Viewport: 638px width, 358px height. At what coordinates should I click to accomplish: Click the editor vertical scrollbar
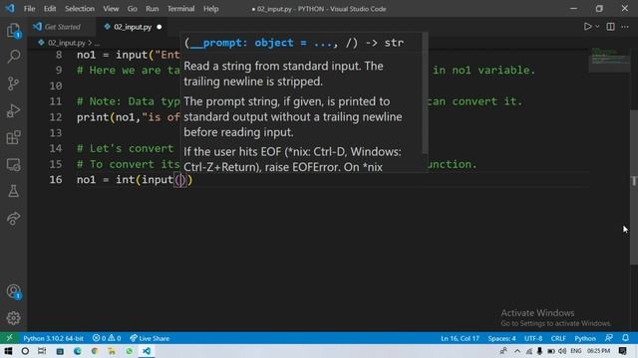pyautogui.click(x=634, y=187)
